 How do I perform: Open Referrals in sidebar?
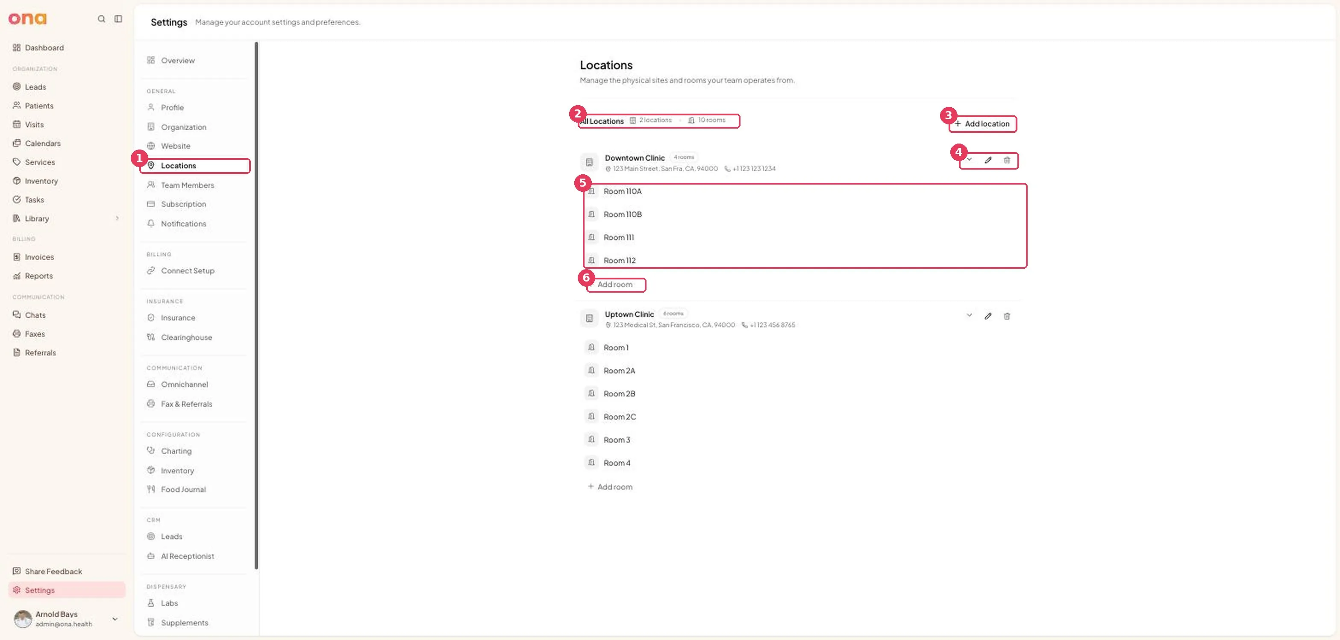67,352
